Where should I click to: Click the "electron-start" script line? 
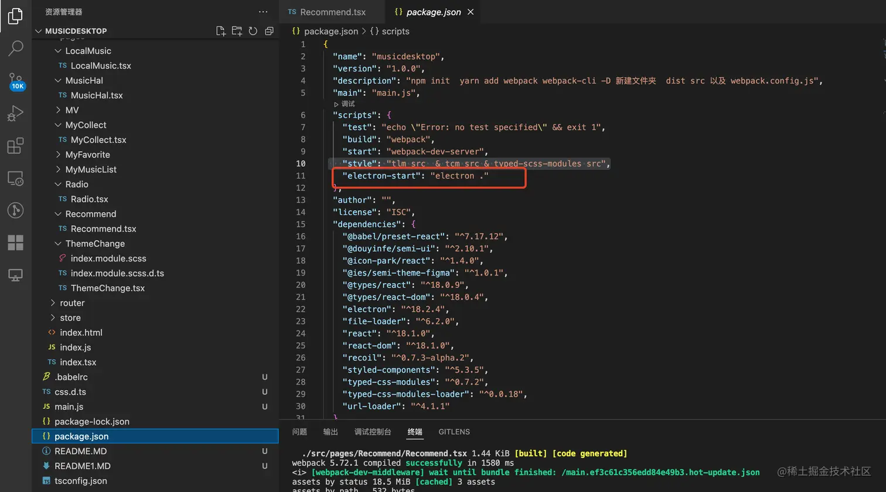coord(415,176)
